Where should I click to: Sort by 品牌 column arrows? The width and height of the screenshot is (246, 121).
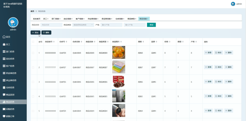click(156, 42)
